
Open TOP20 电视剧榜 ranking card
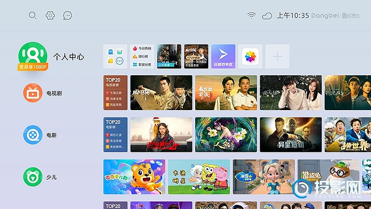pos(115,92)
